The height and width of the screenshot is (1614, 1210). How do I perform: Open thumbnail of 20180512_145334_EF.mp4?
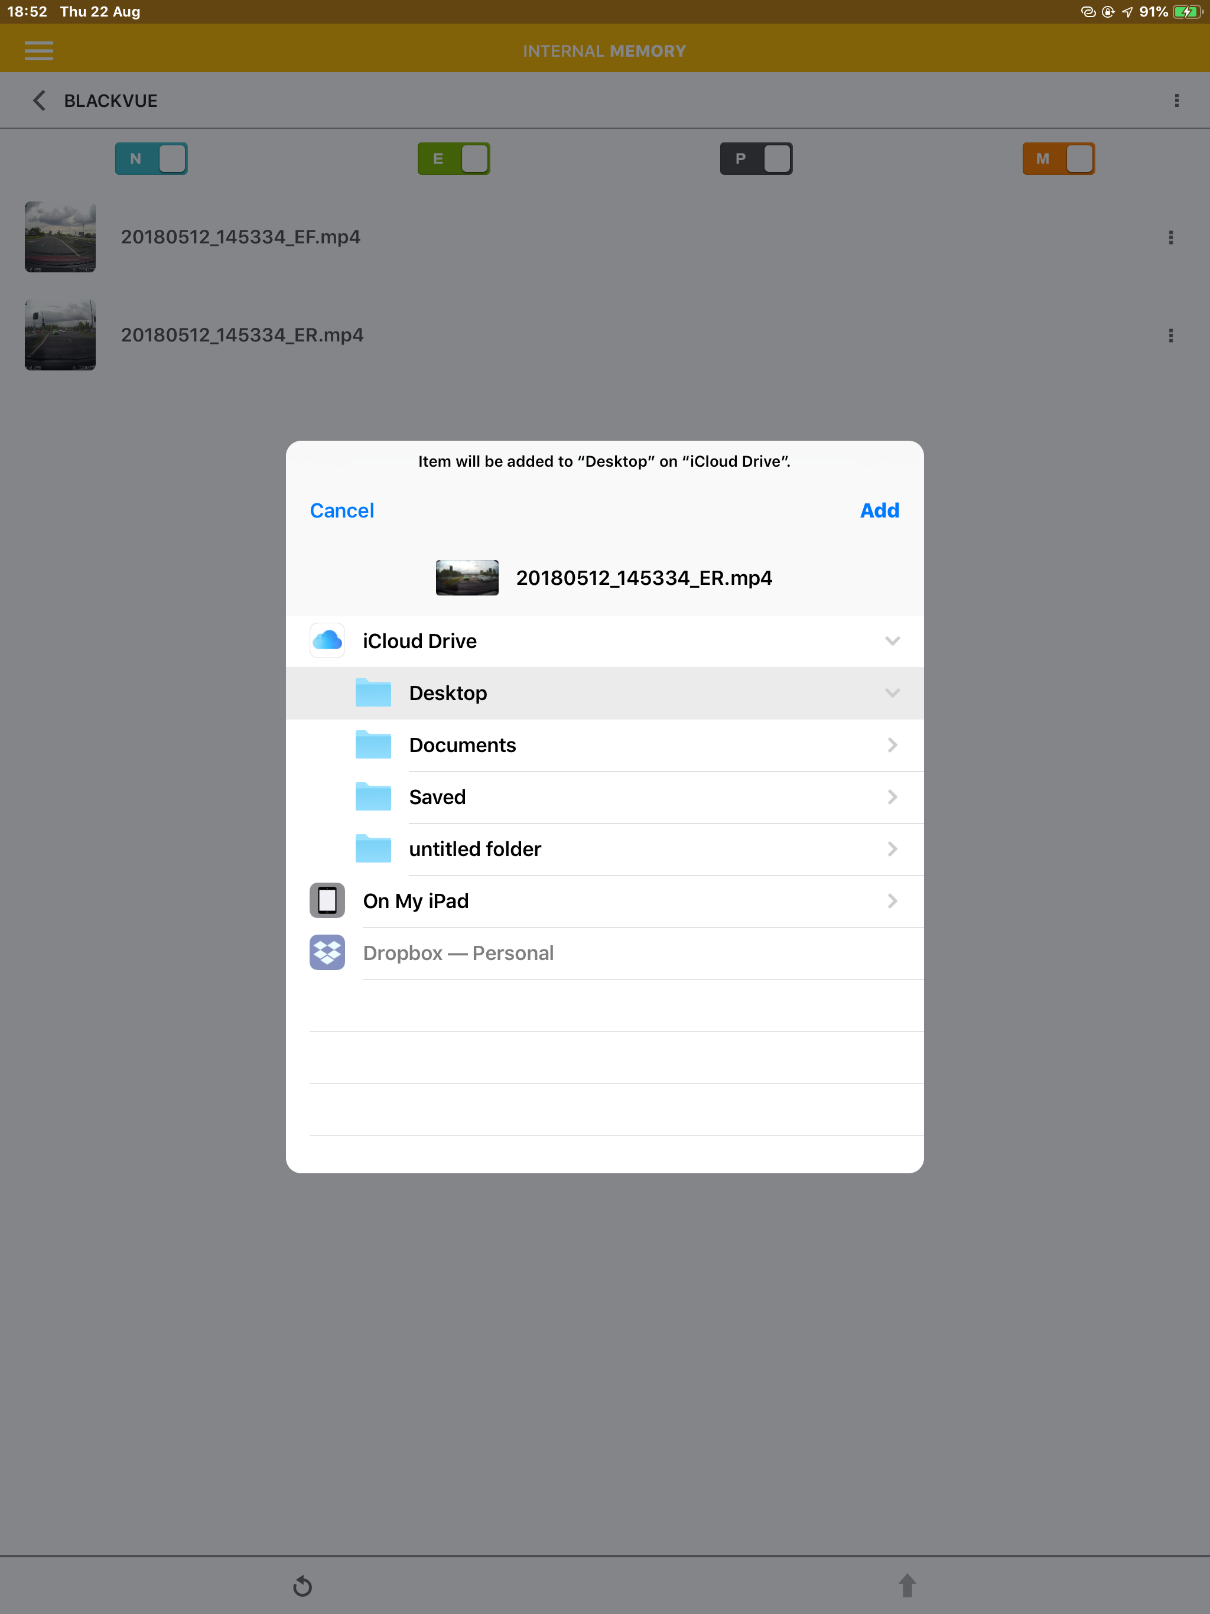60,237
